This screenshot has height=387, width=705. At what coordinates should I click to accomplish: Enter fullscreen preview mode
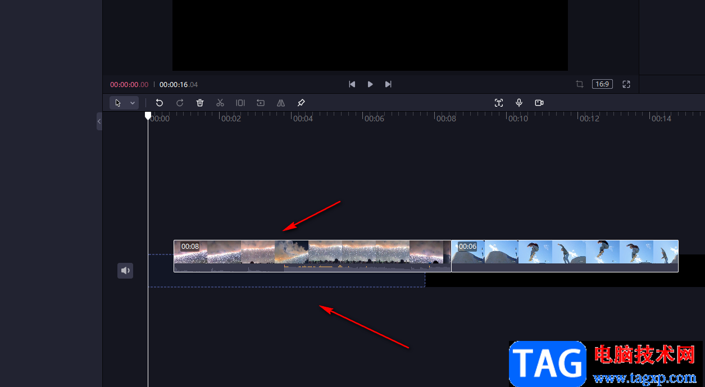pyautogui.click(x=626, y=84)
